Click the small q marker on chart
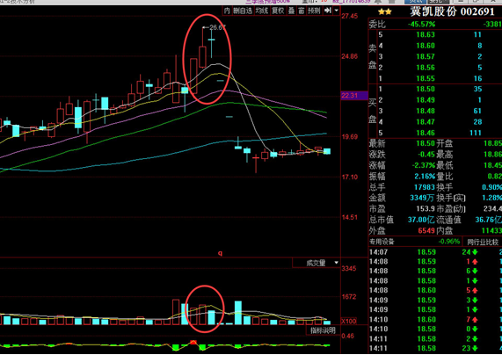The image size is (502, 355). point(220,253)
